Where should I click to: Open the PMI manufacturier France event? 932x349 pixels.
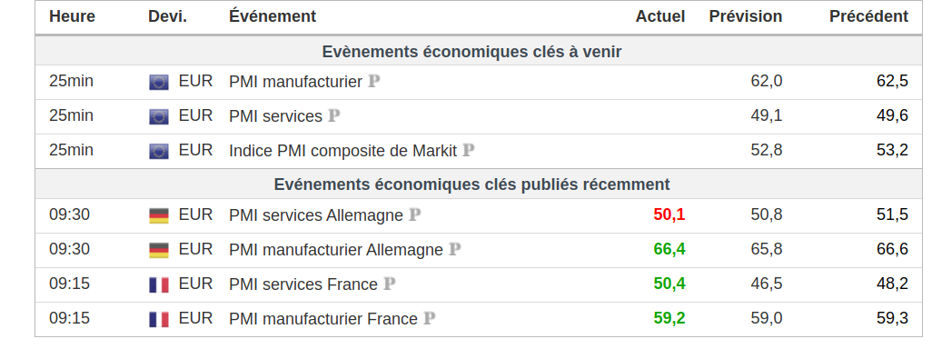pyautogui.click(x=323, y=319)
